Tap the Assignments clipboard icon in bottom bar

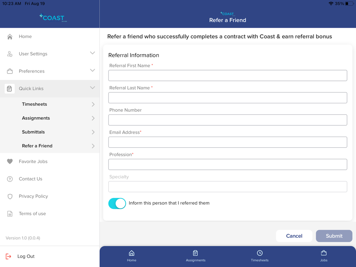[195, 253]
